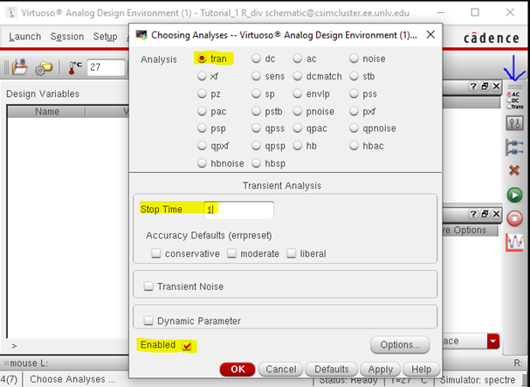Click the upper panel's question mark help icon
This screenshot has width=530, height=387.
point(473,86)
